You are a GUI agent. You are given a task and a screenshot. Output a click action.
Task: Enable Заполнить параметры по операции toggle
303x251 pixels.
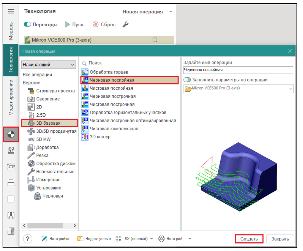pos(187,80)
